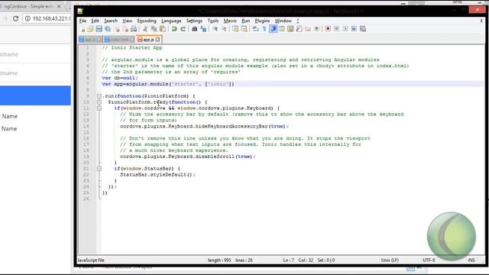The width and height of the screenshot is (489, 275).
Task: Save the recorded macro icon
Action: tap(363, 29)
